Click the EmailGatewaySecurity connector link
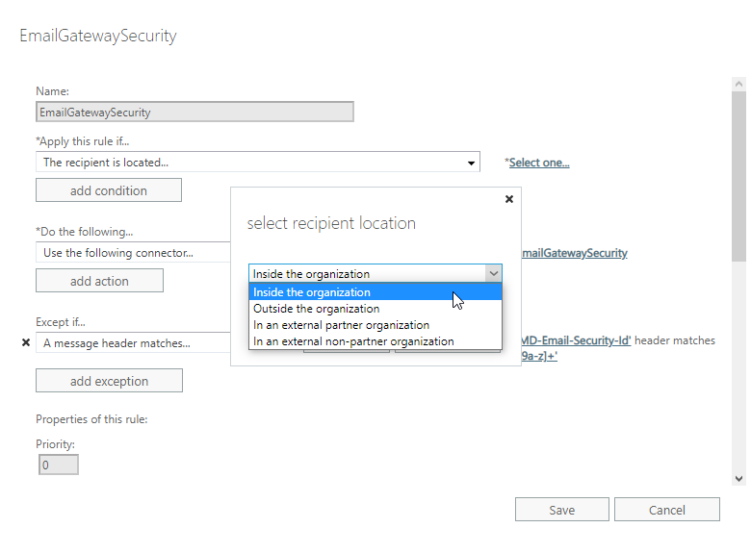 click(x=574, y=253)
